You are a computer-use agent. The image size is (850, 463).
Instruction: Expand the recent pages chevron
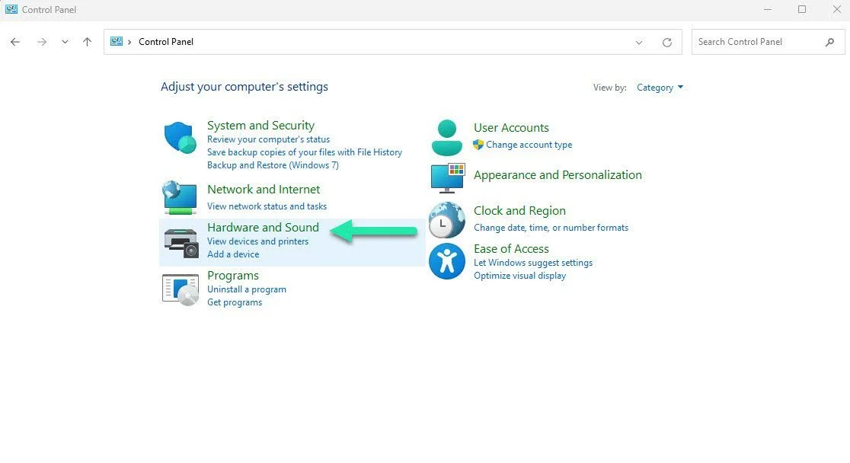(65, 42)
